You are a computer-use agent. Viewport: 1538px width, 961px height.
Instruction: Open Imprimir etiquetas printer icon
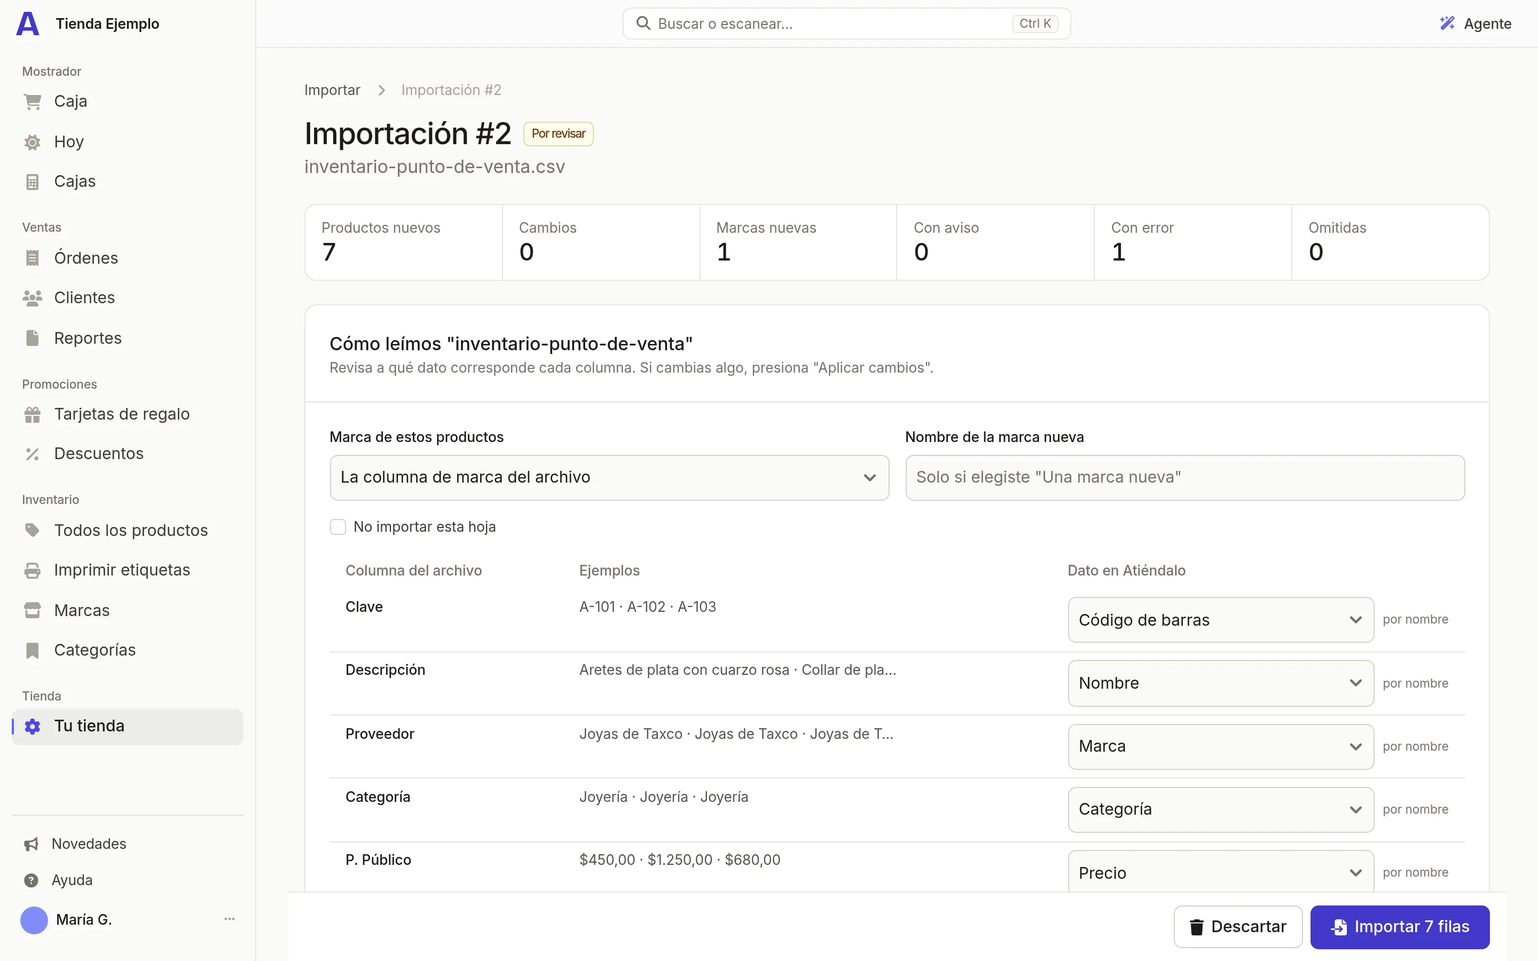33,570
